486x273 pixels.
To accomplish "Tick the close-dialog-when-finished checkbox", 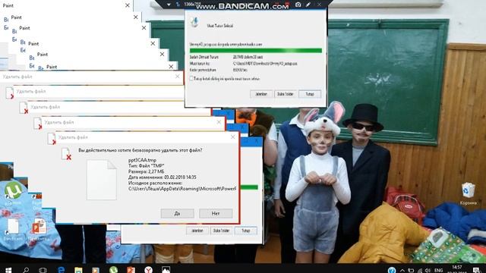I will (191, 79).
